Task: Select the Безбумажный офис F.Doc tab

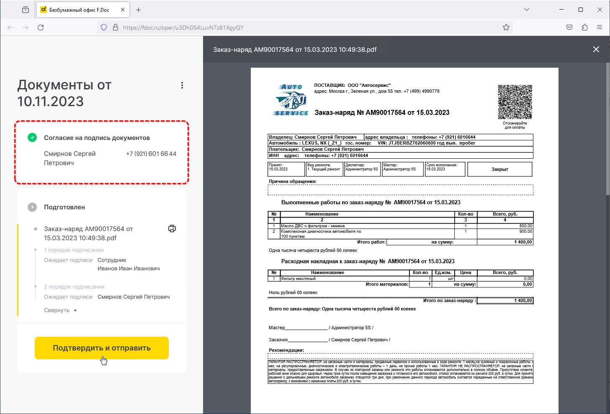Action: tap(82, 10)
